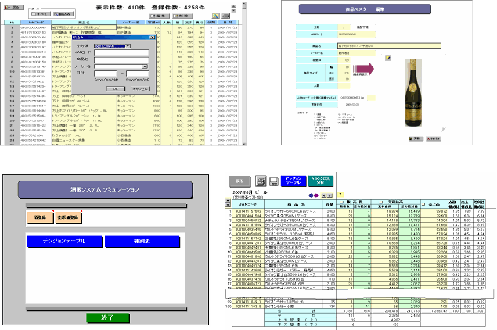Click the vertical scrollbar of product list
This screenshot has width=497, height=330.
(244, 73)
